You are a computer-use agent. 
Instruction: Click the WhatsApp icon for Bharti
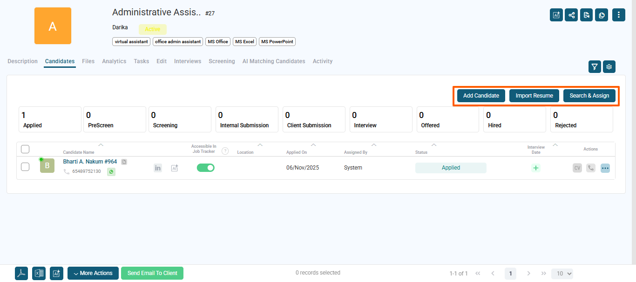(111, 172)
